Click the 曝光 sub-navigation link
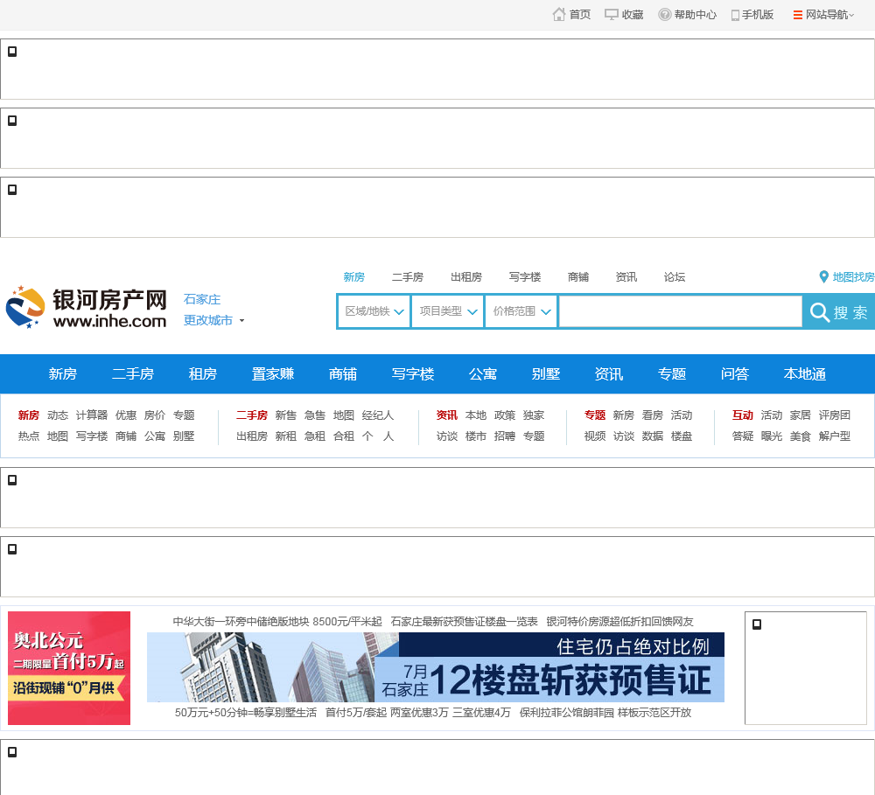The height and width of the screenshot is (795, 875). pyautogui.click(x=772, y=436)
